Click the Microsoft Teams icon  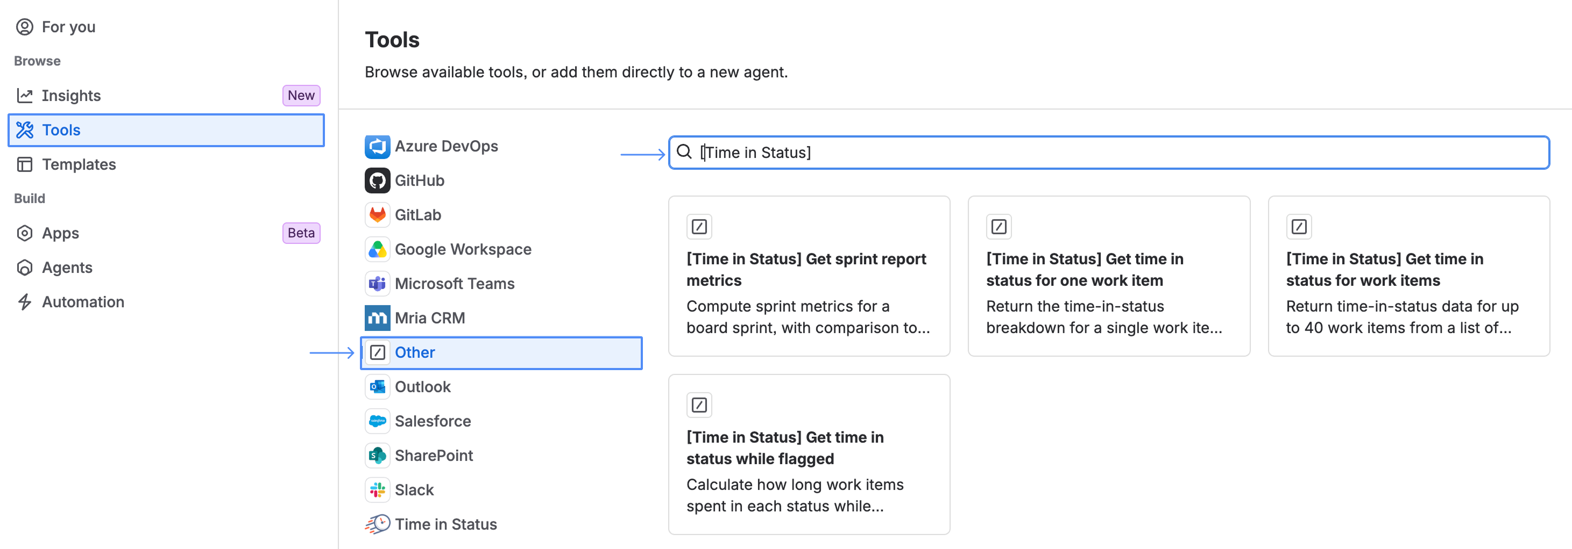pyautogui.click(x=377, y=283)
